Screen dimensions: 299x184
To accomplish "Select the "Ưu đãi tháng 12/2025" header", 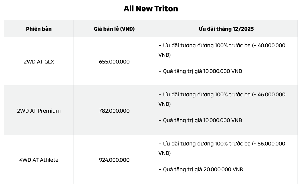I will tap(226, 29).
